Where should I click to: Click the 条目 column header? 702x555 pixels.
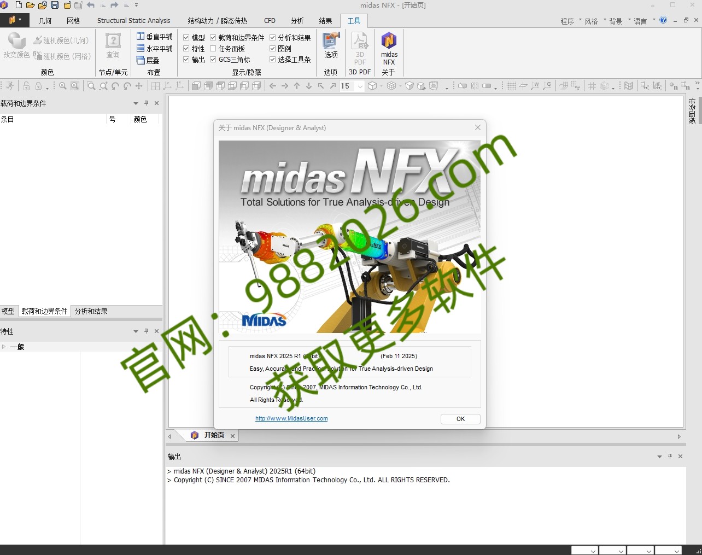[53, 119]
